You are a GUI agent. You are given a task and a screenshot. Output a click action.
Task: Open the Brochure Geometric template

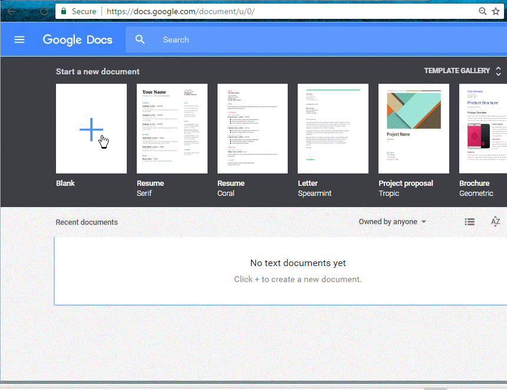point(483,129)
